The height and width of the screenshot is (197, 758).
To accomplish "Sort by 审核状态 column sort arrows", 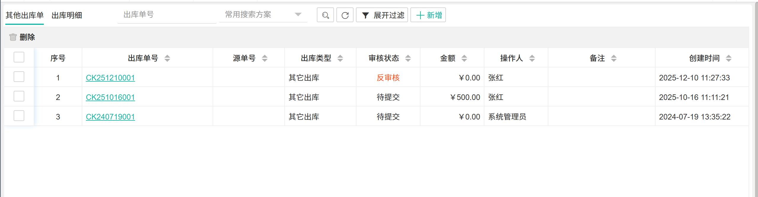I will tap(408, 58).
